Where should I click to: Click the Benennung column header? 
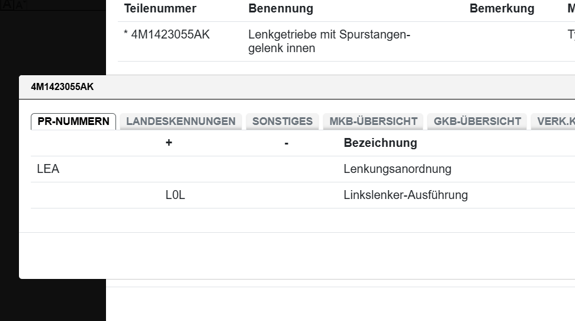(281, 9)
